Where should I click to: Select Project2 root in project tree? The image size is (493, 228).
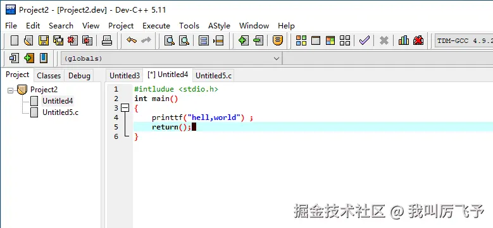click(44, 90)
